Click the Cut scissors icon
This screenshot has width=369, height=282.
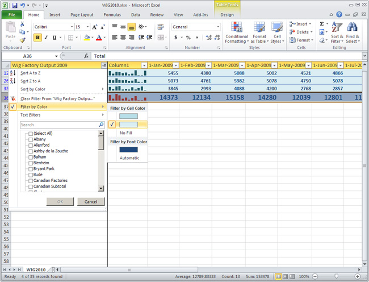[22, 24]
